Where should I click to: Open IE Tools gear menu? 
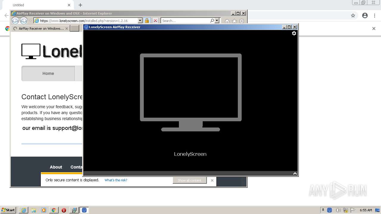point(242,21)
